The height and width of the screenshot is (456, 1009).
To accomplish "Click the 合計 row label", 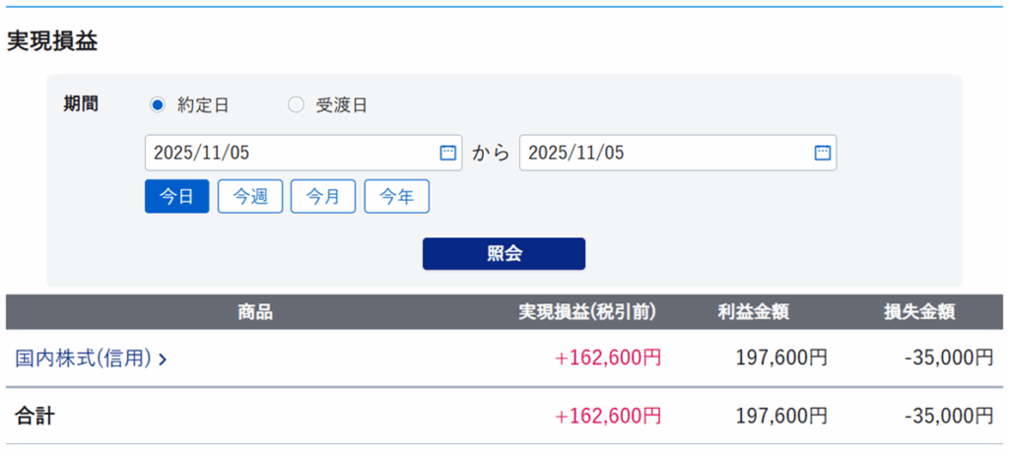I will 34,417.
